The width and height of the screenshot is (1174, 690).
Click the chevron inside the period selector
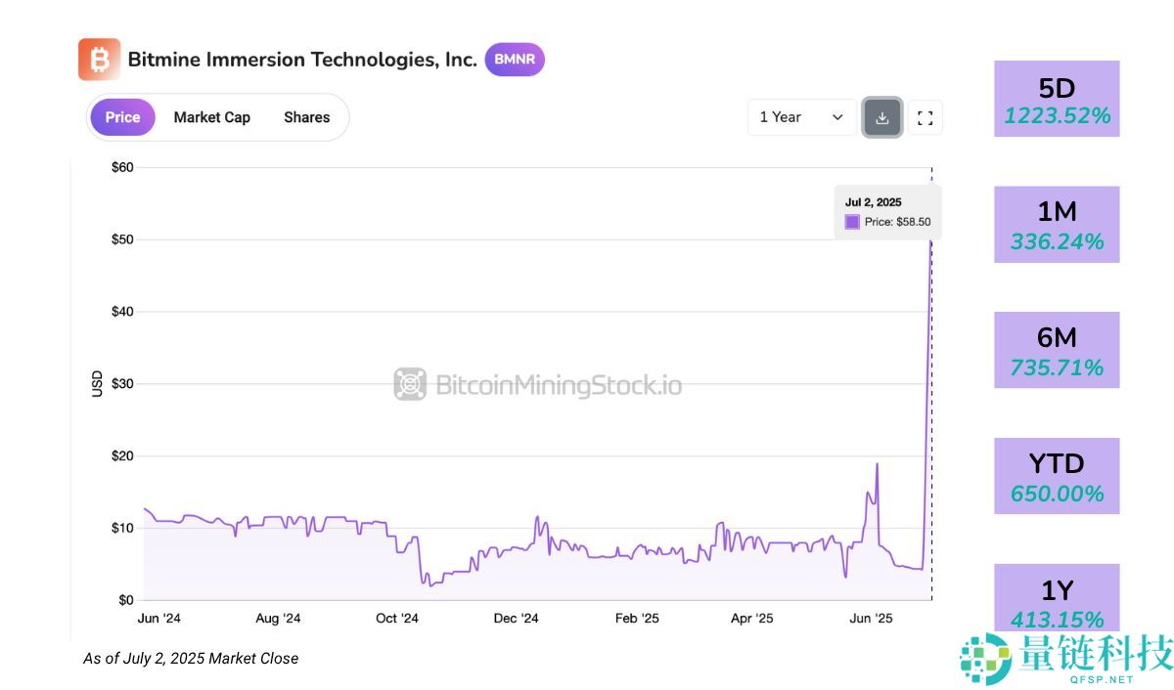pos(838,116)
